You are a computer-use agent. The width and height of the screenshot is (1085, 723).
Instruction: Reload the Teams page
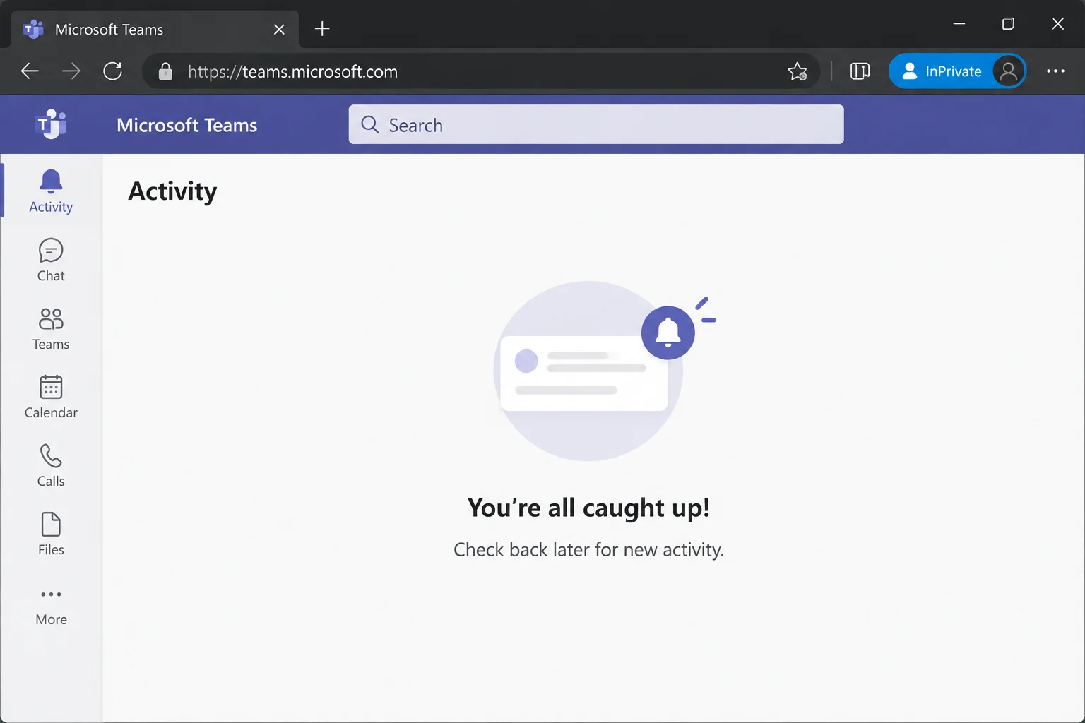click(x=112, y=71)
